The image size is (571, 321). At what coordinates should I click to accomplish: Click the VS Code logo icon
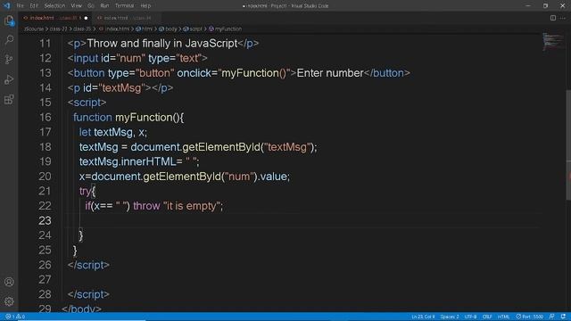[x=7, y=6]
